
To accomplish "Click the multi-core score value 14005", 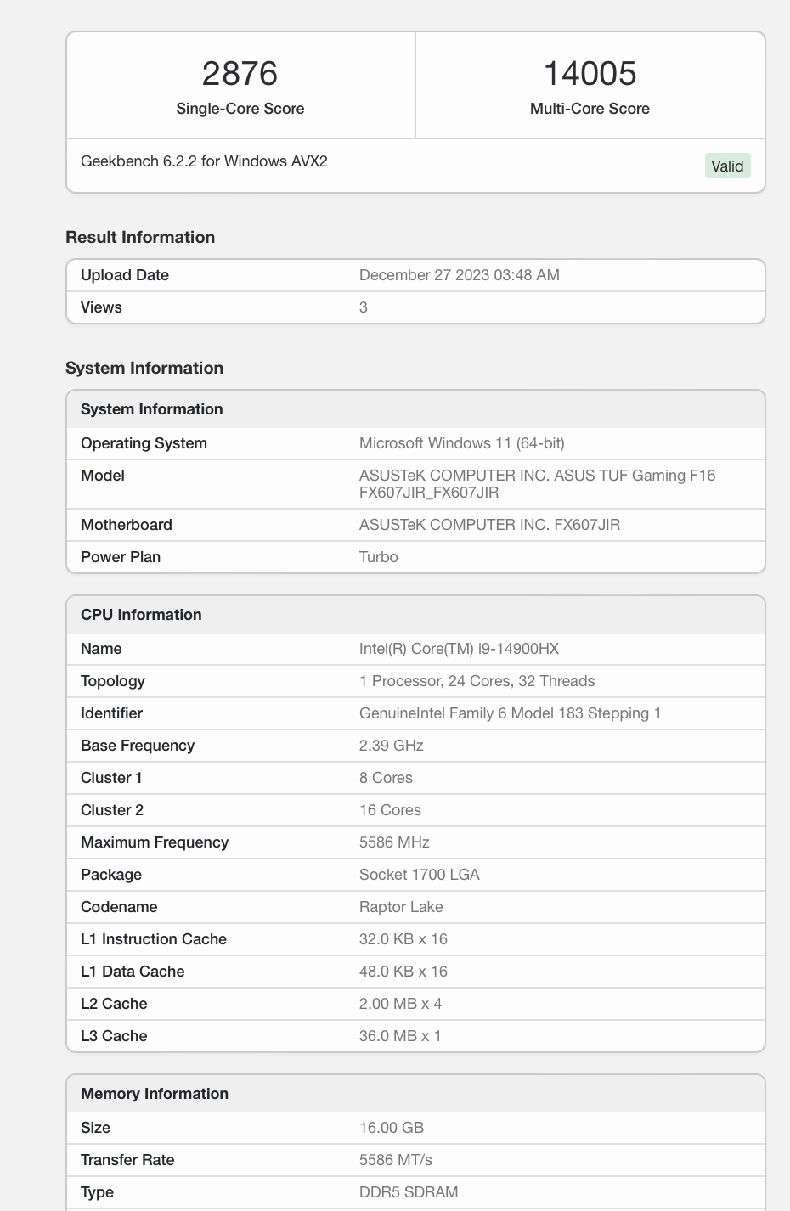I will point(590,74).
